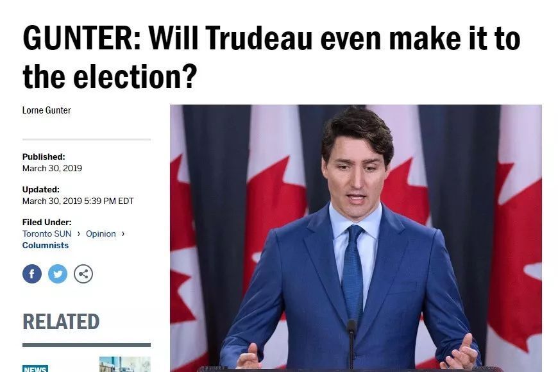558x372 pixels.
Task: Click the Updated label
Action: click(x=41, y=189)
